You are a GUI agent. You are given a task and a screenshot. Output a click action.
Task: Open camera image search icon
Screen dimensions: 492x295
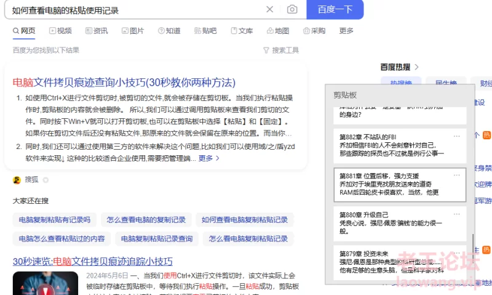[292, 9]
